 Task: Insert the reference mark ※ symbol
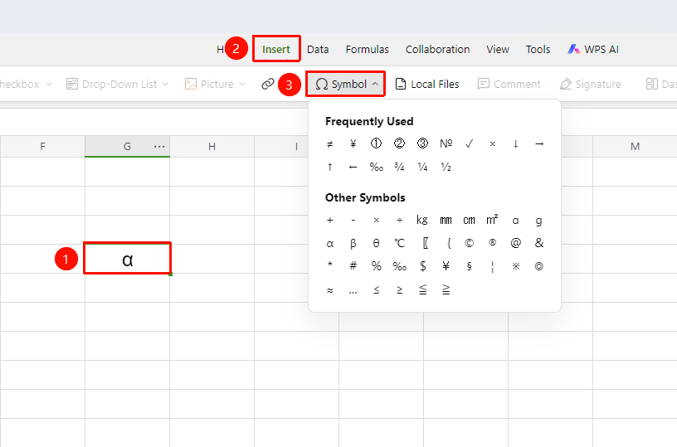[x=515, y=267]
